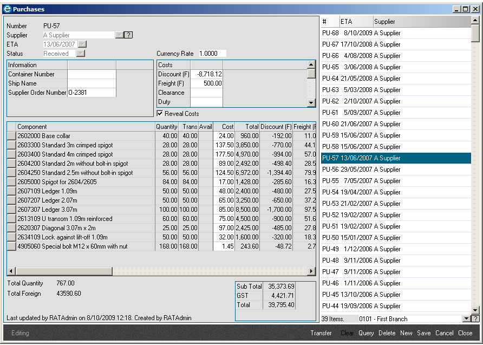Image resolution: width=483 pixels, height=345 pixels.
Task: Click the row selector for Base collar
Action: coord(11,136)
